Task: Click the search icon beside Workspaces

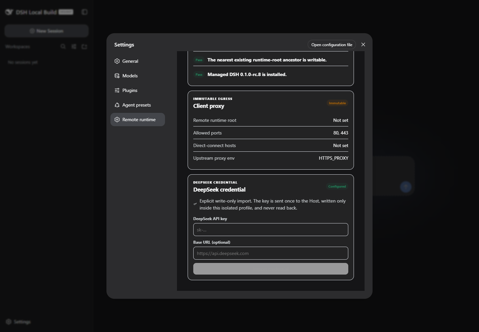Action: click(63, 46)
